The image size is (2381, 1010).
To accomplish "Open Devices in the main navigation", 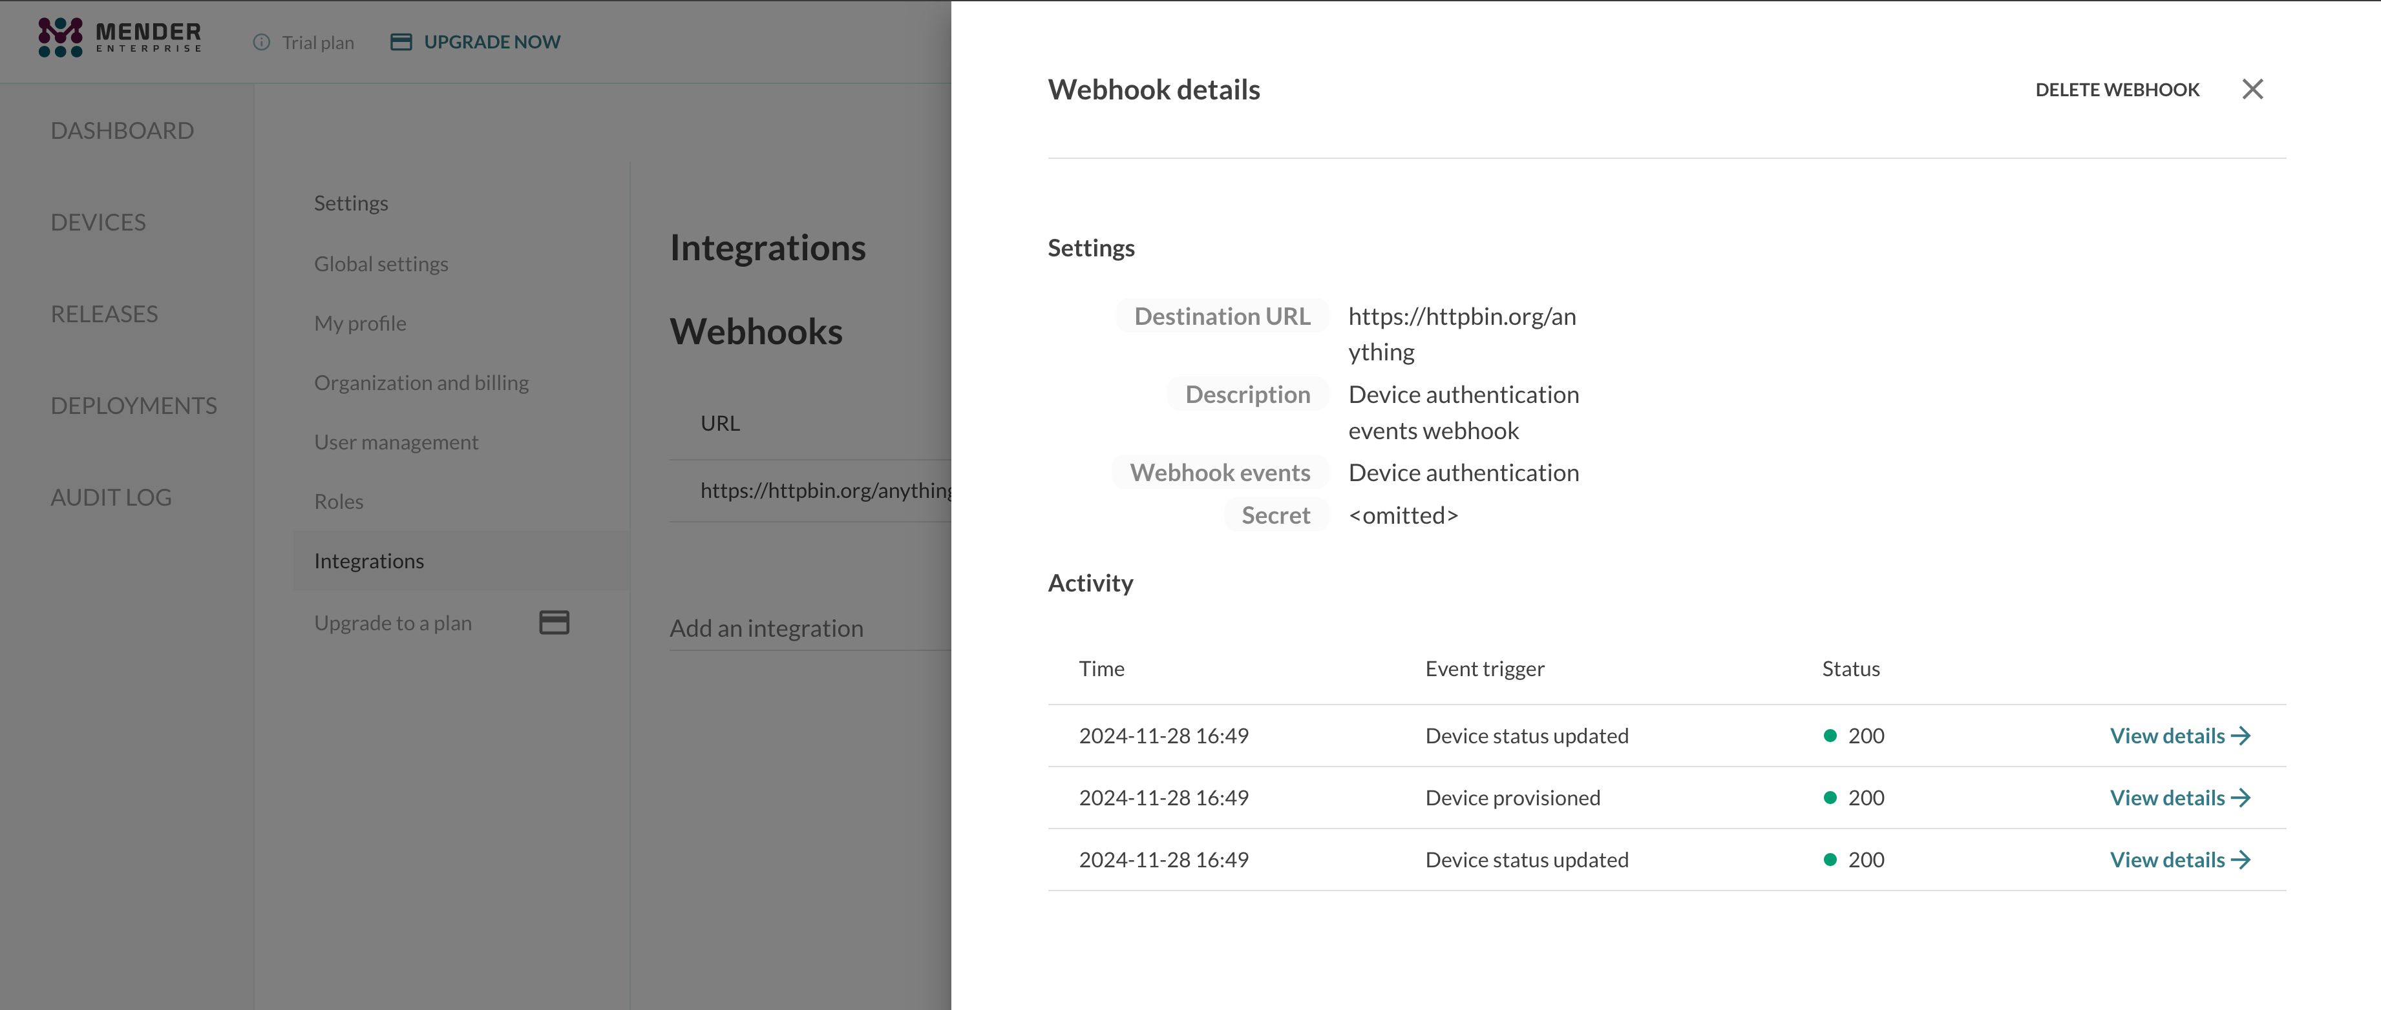I will tap(98, 223).
